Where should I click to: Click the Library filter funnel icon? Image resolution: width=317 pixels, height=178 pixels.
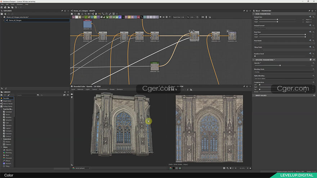click(38, 95)
